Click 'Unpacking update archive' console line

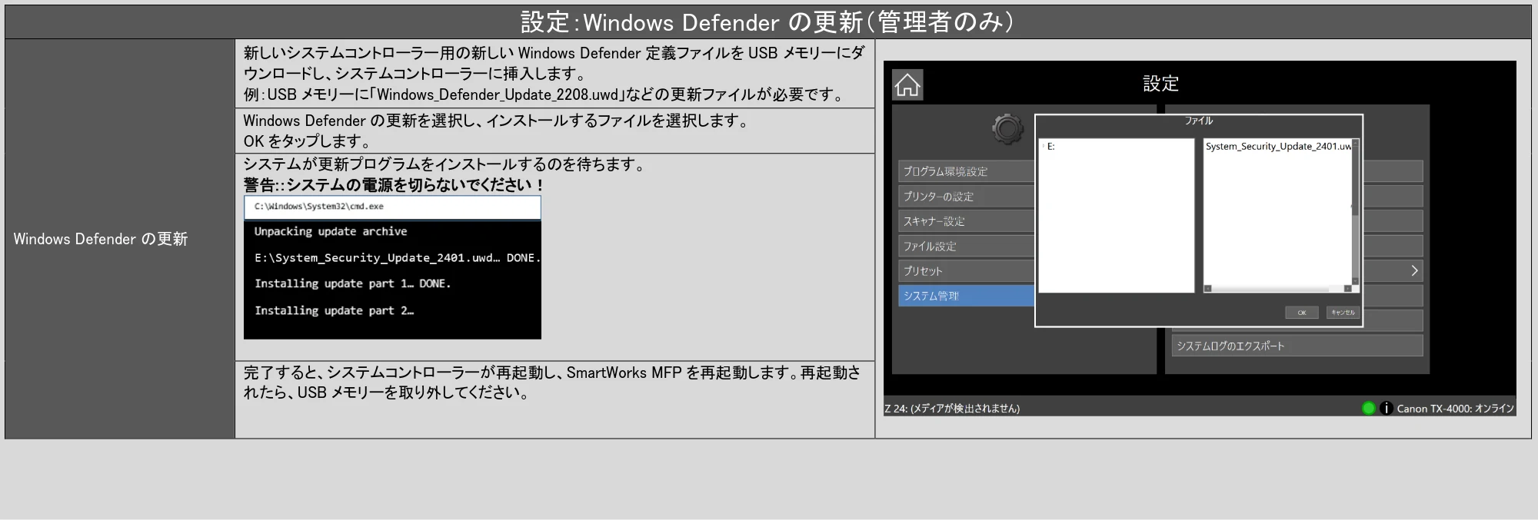tap(331, 231)
